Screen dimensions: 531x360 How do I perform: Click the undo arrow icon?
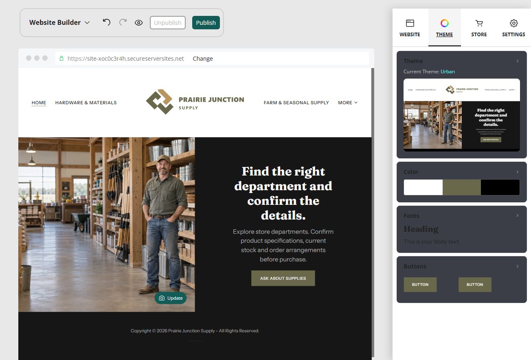106,22
